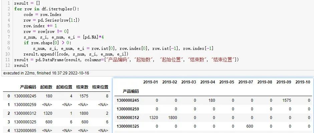Click end value 1800 in left table
The width and height of the screenshot is (314, 133).
tap(84, 113)
